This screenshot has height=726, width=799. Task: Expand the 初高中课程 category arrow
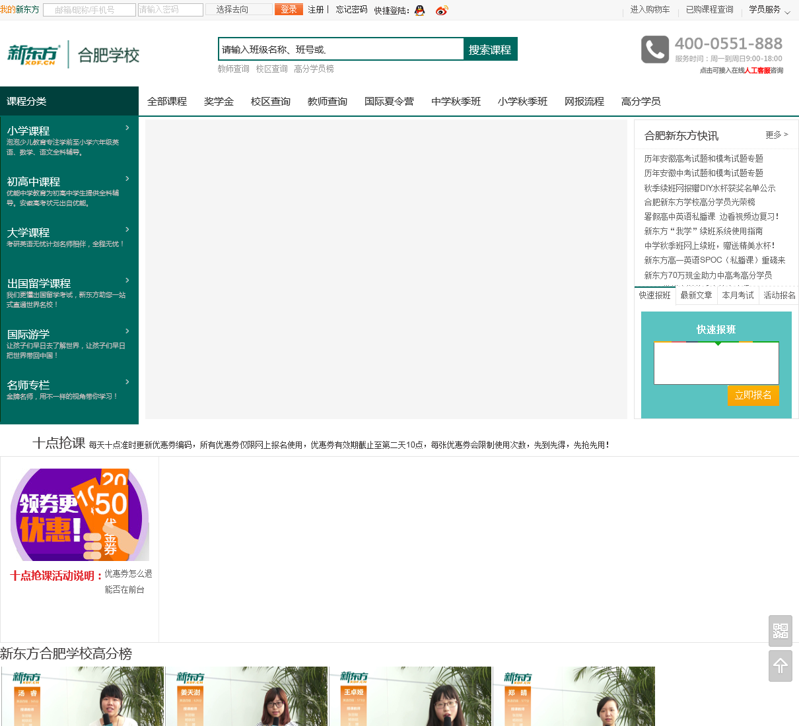127,179
